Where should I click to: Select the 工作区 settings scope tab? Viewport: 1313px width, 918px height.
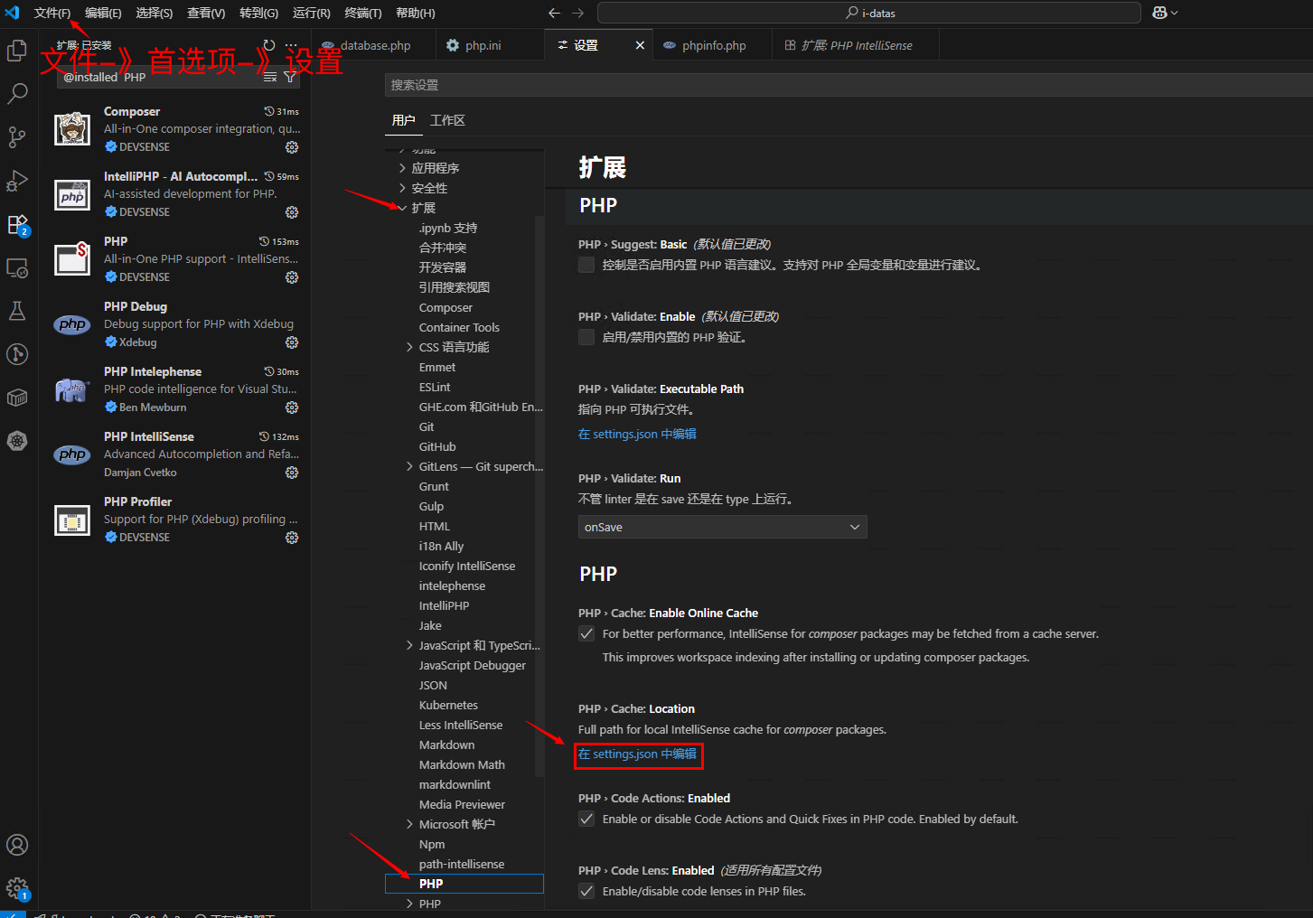[447, 120]
